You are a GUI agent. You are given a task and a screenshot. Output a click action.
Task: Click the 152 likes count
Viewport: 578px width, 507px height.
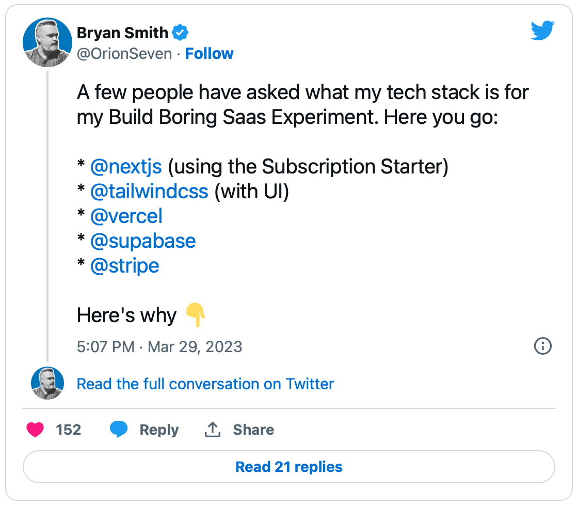(x=68, y=430)
